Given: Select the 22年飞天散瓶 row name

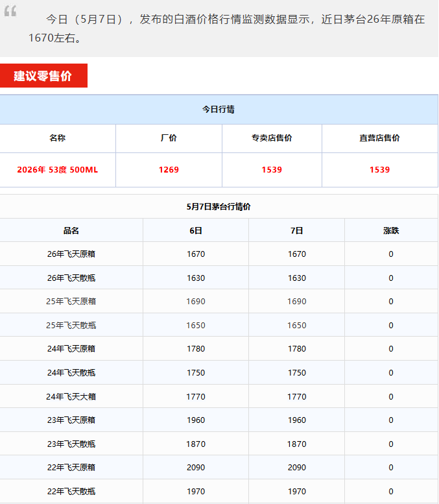Looking at the screenshot, I should [71, 491].
